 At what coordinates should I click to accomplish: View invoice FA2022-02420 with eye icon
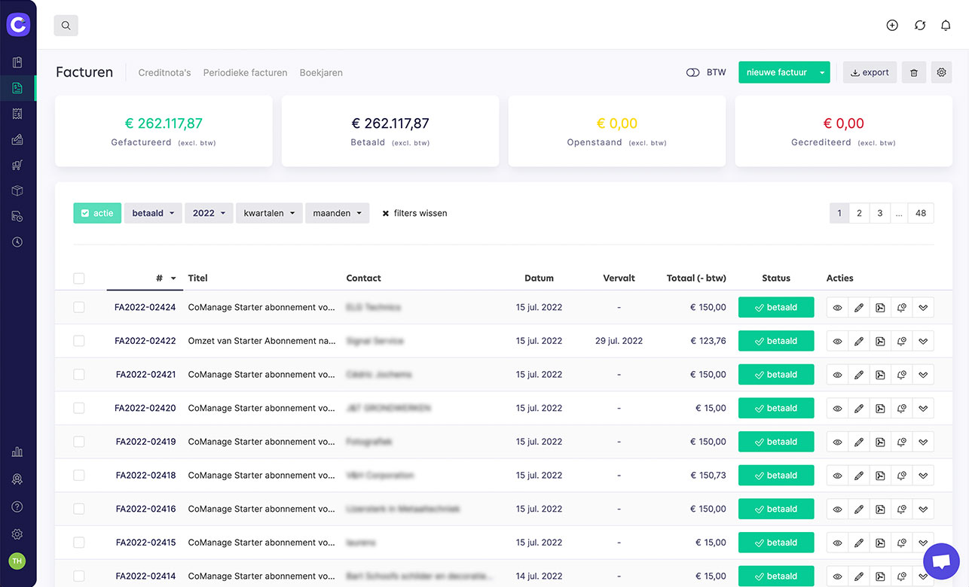point(837,408)
